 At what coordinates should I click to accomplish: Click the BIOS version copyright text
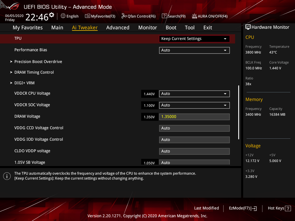point(147,216)
